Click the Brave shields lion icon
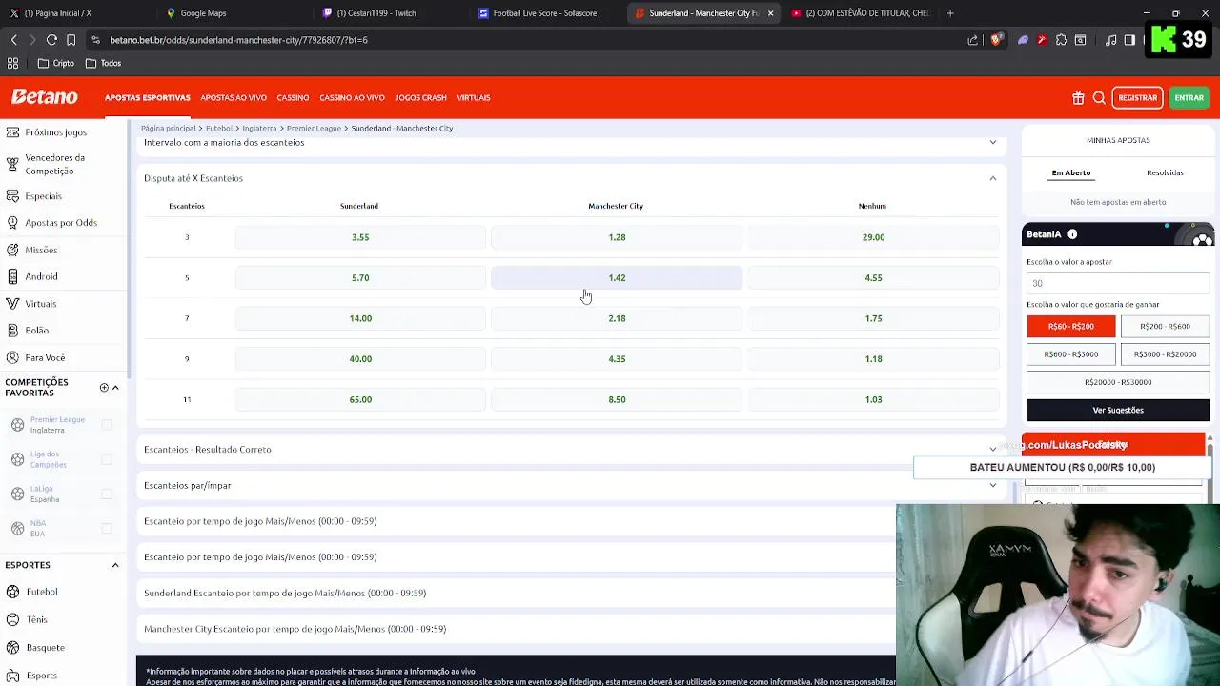 tap(996, 40)
